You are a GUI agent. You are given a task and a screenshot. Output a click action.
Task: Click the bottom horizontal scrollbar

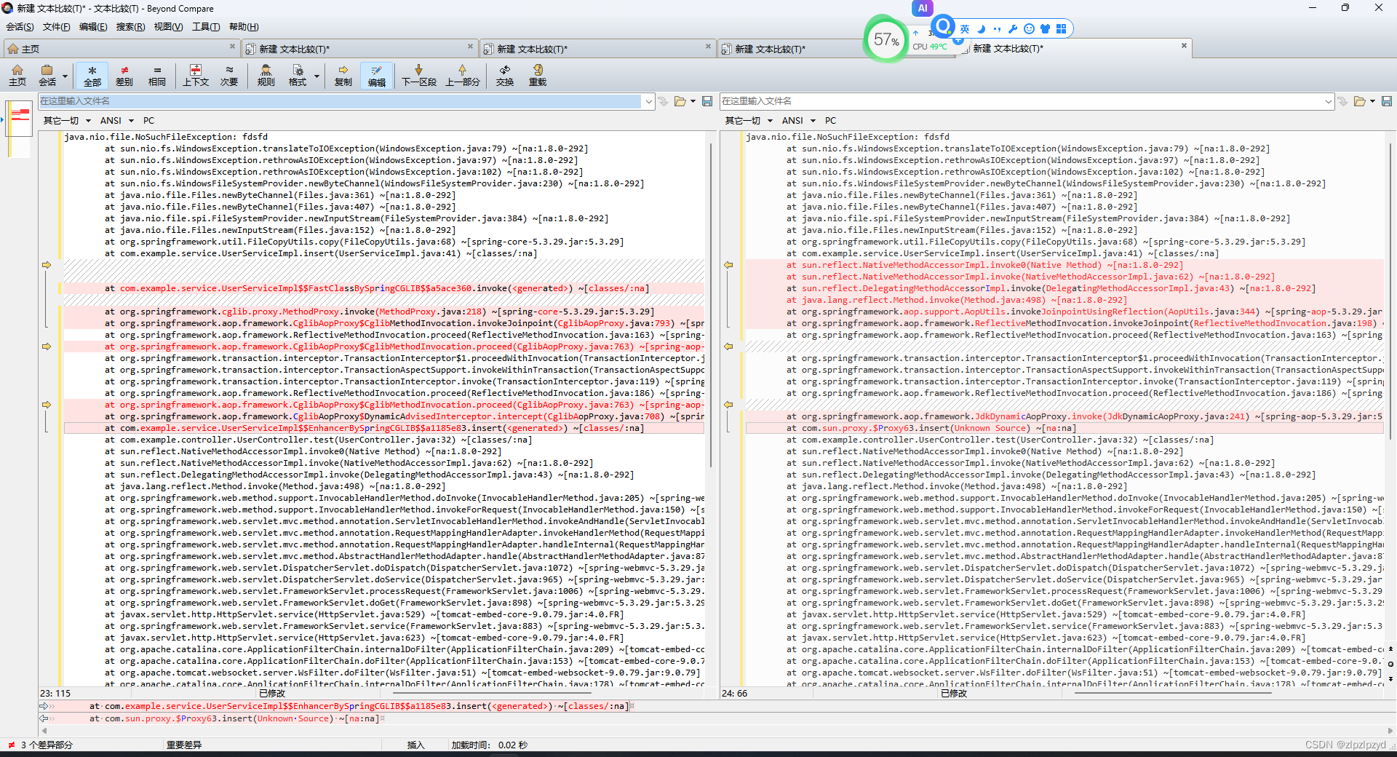tap(716, 731)
